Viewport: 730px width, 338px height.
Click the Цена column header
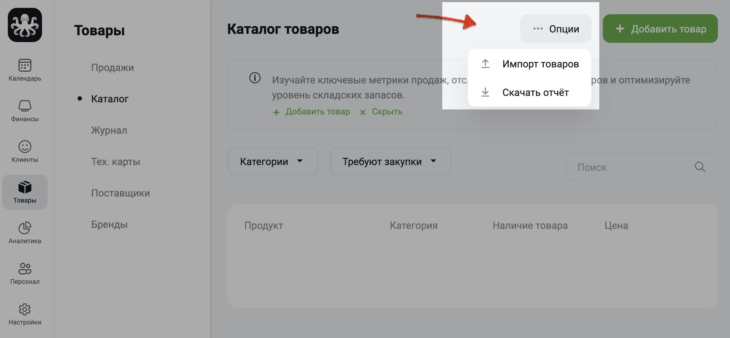[x=616, y=225]
